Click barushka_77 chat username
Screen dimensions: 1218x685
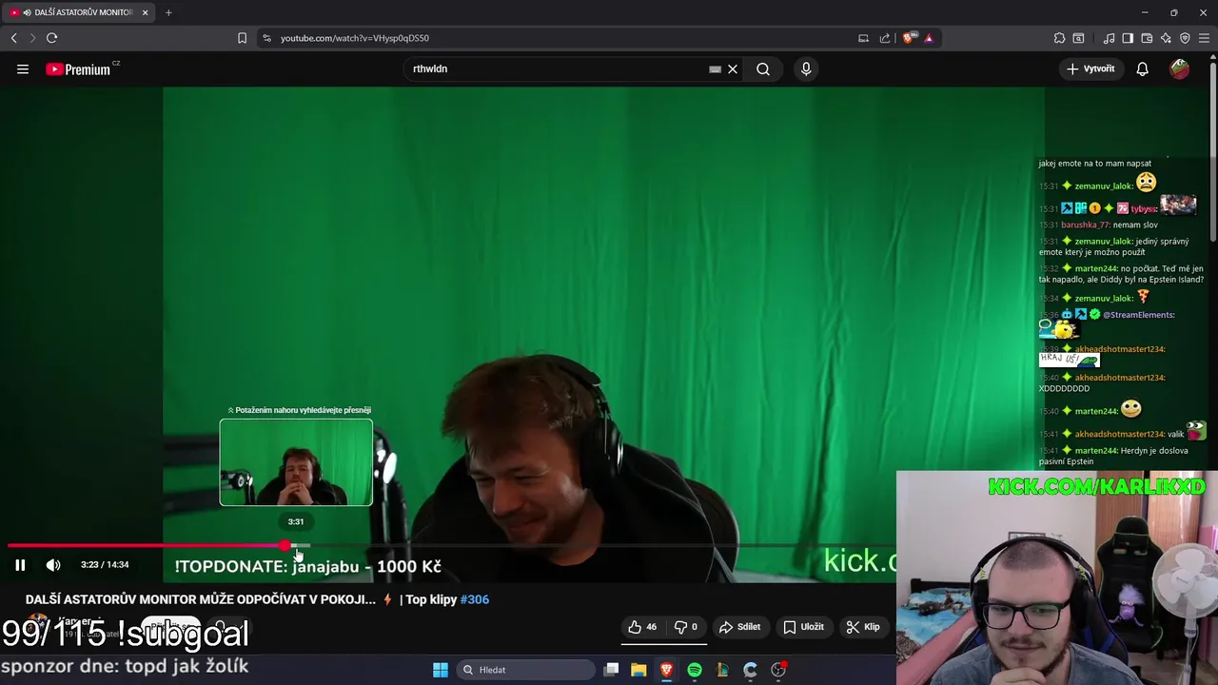pos(1085,225)
